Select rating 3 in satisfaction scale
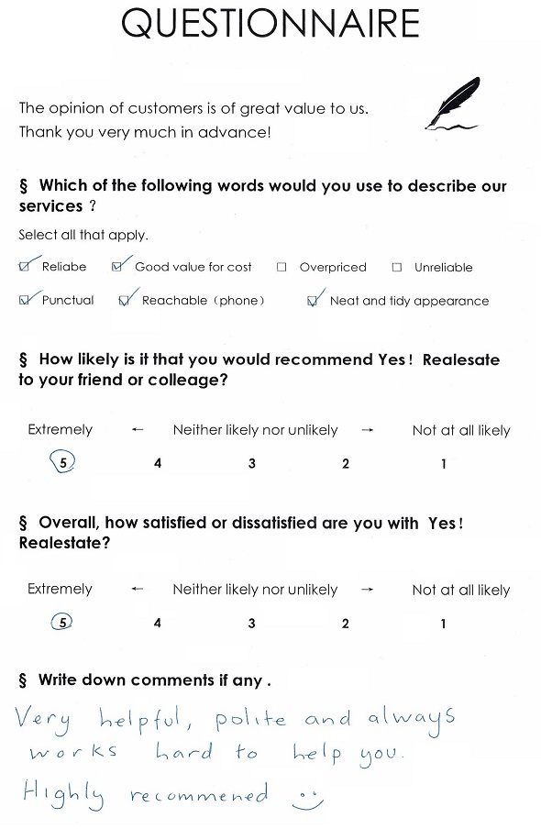Screen dimensions: 541x829 (252, 624)
